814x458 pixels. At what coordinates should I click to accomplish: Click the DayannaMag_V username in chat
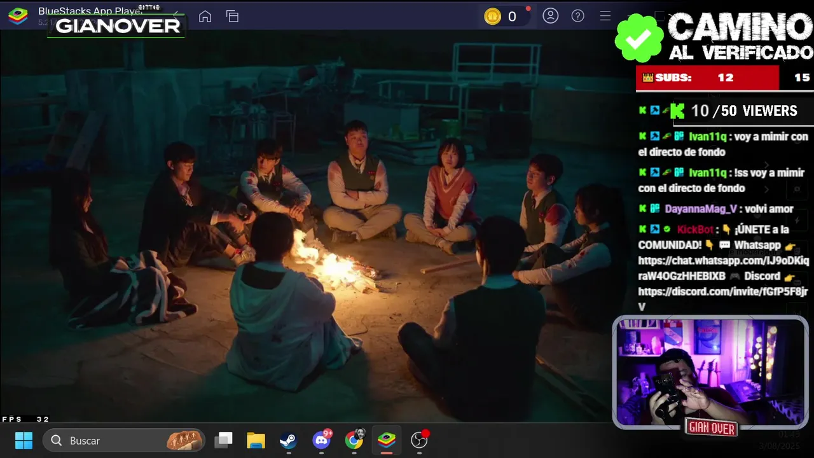701,209
